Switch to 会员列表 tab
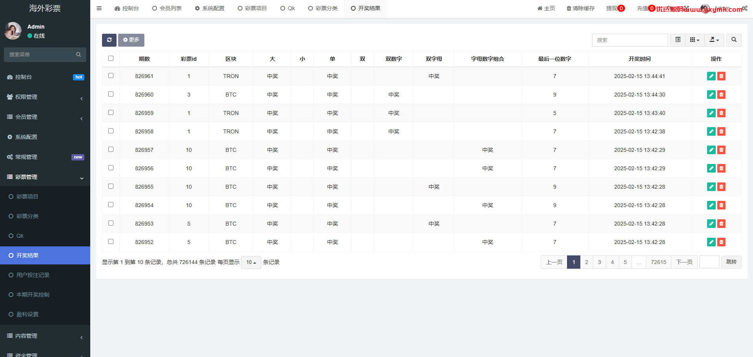Image resolution: width=753 pixels, height=357 pixels. click(x=167, y=8)
